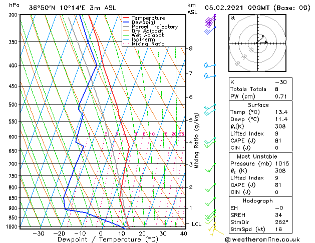Screen dimensions: 315x243
Task: Click the blue Dewpoint legend line
Action: click(126, 22)
